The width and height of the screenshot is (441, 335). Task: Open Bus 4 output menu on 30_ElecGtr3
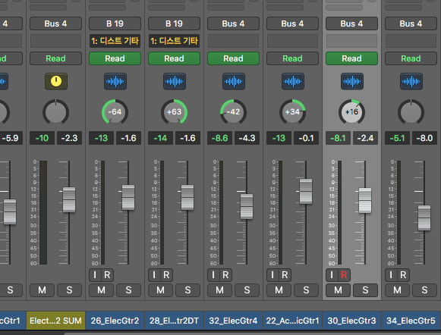[x=352, y=23]
